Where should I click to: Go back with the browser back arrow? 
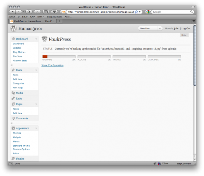point(13,12)
